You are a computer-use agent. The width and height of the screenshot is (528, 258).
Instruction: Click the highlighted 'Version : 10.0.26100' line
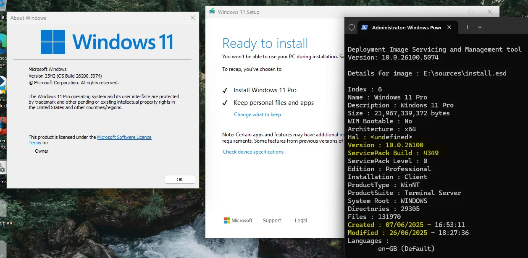[386, 145]
